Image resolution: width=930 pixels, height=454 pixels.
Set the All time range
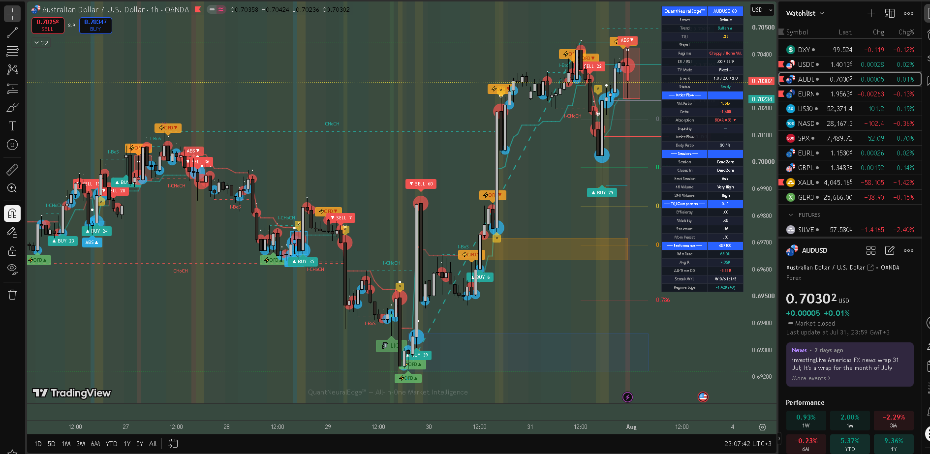coord(153,444)
